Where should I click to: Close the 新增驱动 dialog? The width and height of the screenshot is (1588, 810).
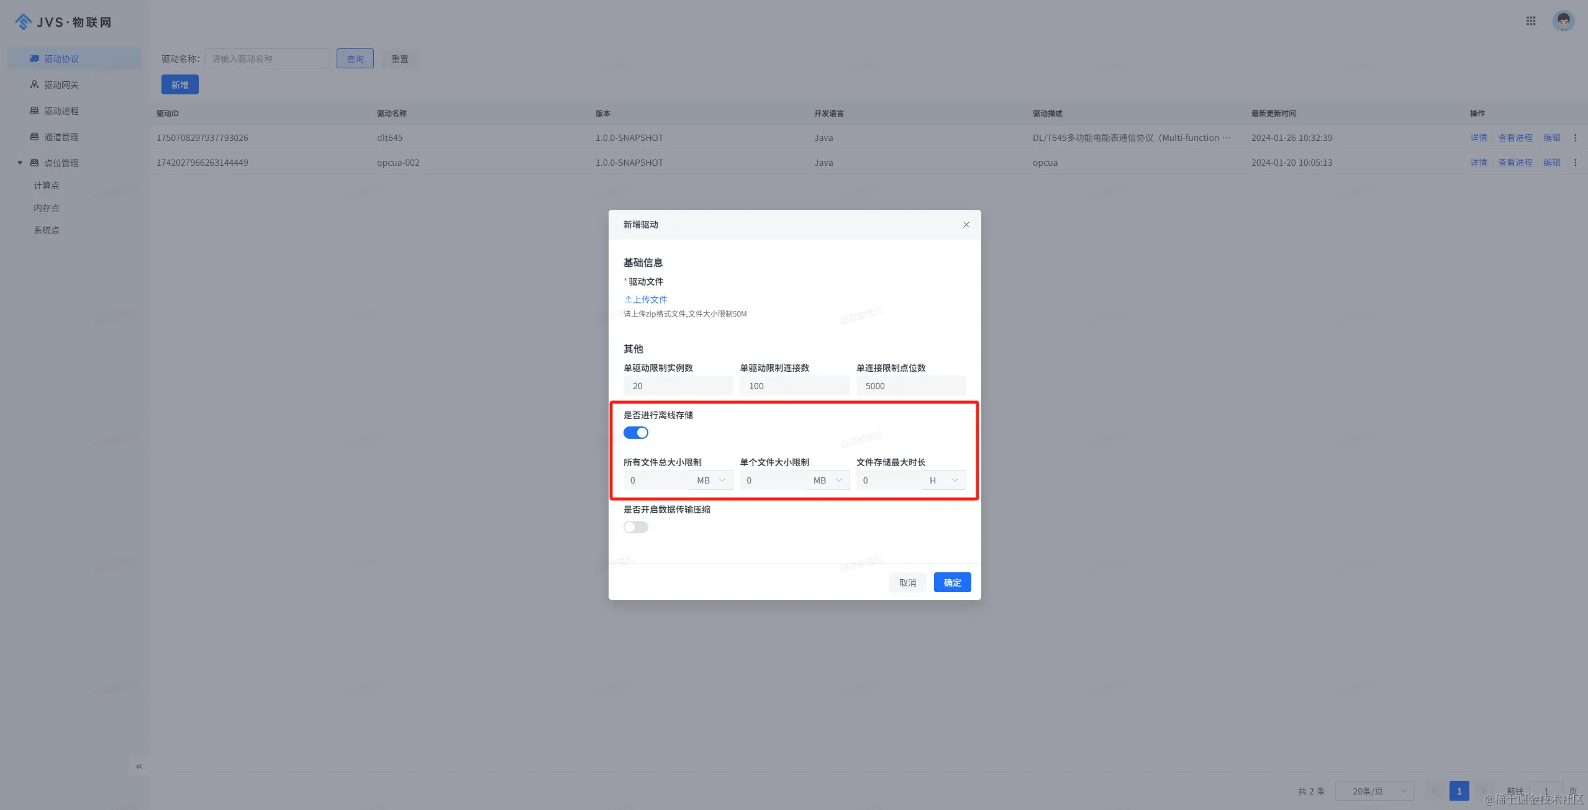[966, 225]
